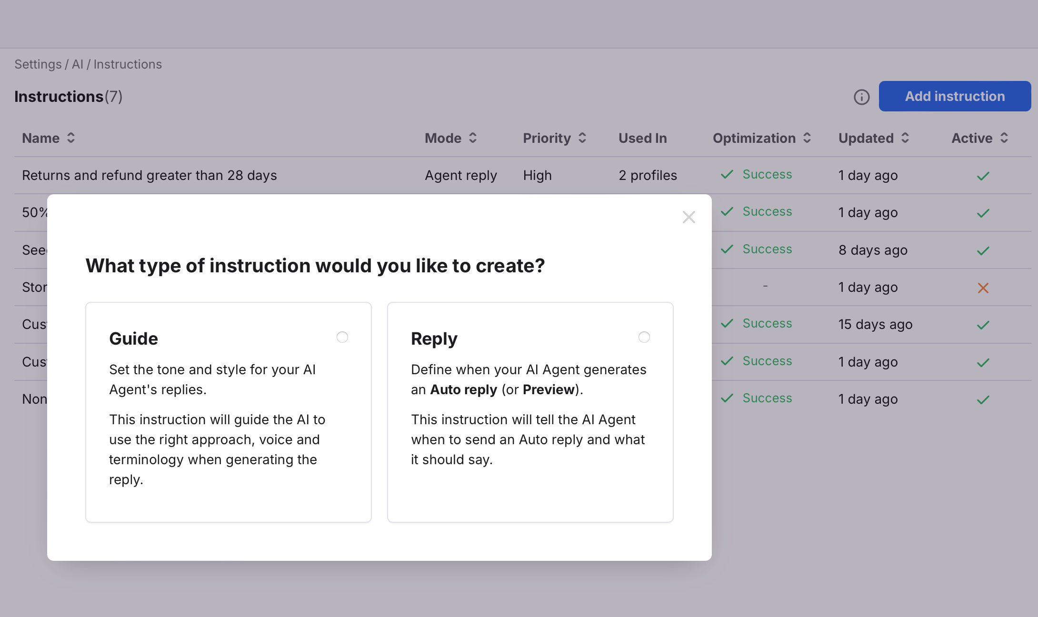Select the Reply radio button
Viewport: 1038px width, 617px height.
click(x=644, y=337)
